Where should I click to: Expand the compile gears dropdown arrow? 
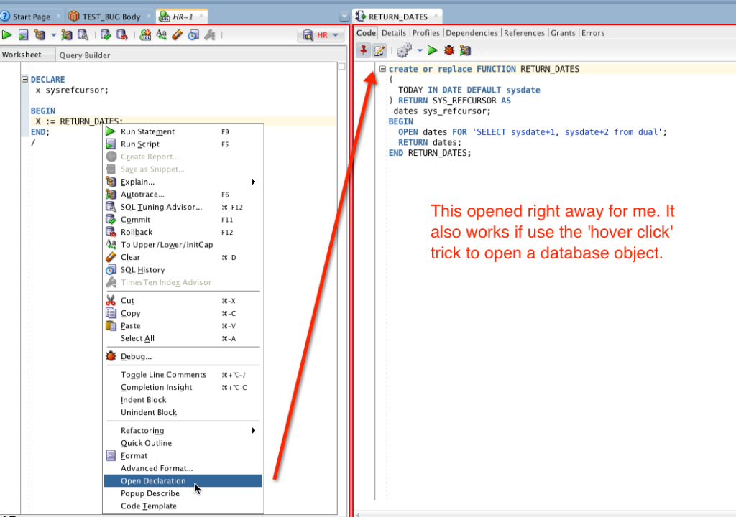tap(420, 50)
